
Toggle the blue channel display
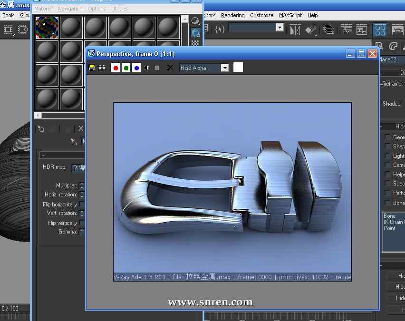click(136, 68)
